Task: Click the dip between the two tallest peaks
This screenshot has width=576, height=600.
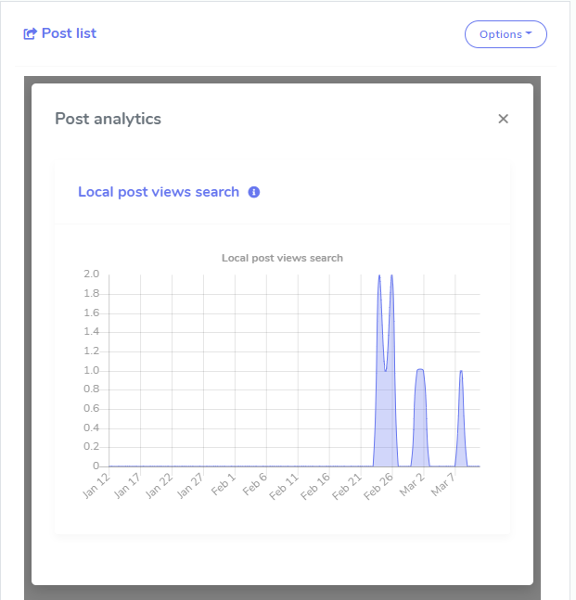Action: 386,370
